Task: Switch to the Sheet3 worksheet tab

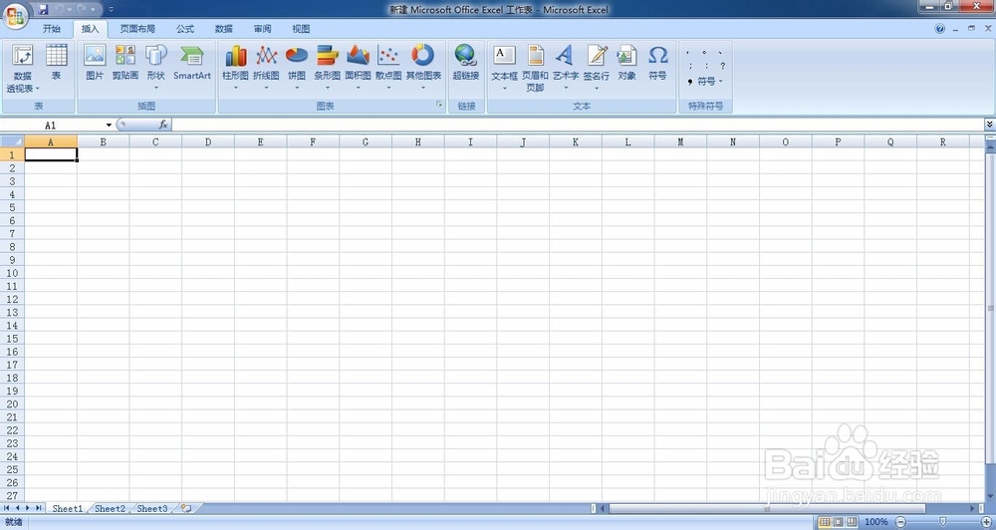Action: point(152,508)
